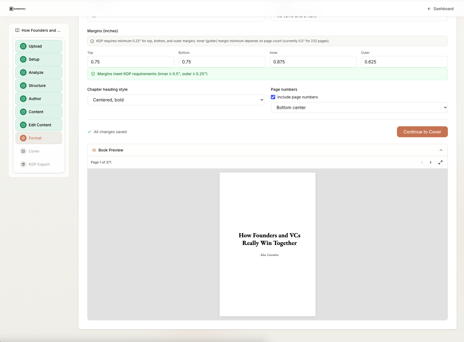The height and width of the screenshot is (342, 464).
Task: Expand the book preview to fullscreen
Action: [x=440, y=162]
